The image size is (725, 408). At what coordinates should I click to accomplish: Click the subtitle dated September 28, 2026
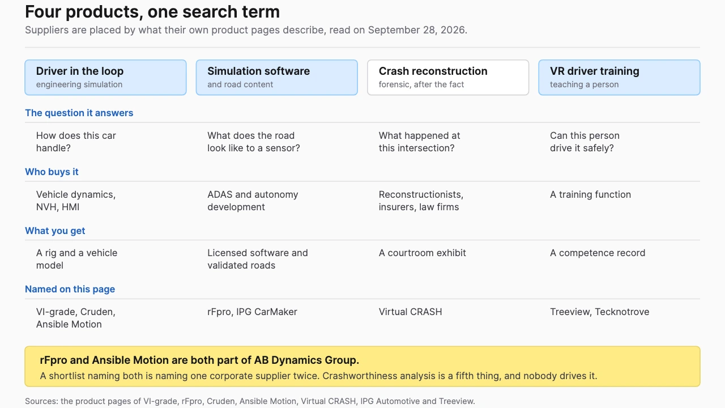[246, 30]
